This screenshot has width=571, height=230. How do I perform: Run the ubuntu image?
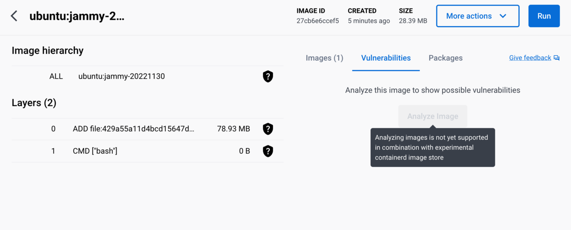tap(544, 16)
